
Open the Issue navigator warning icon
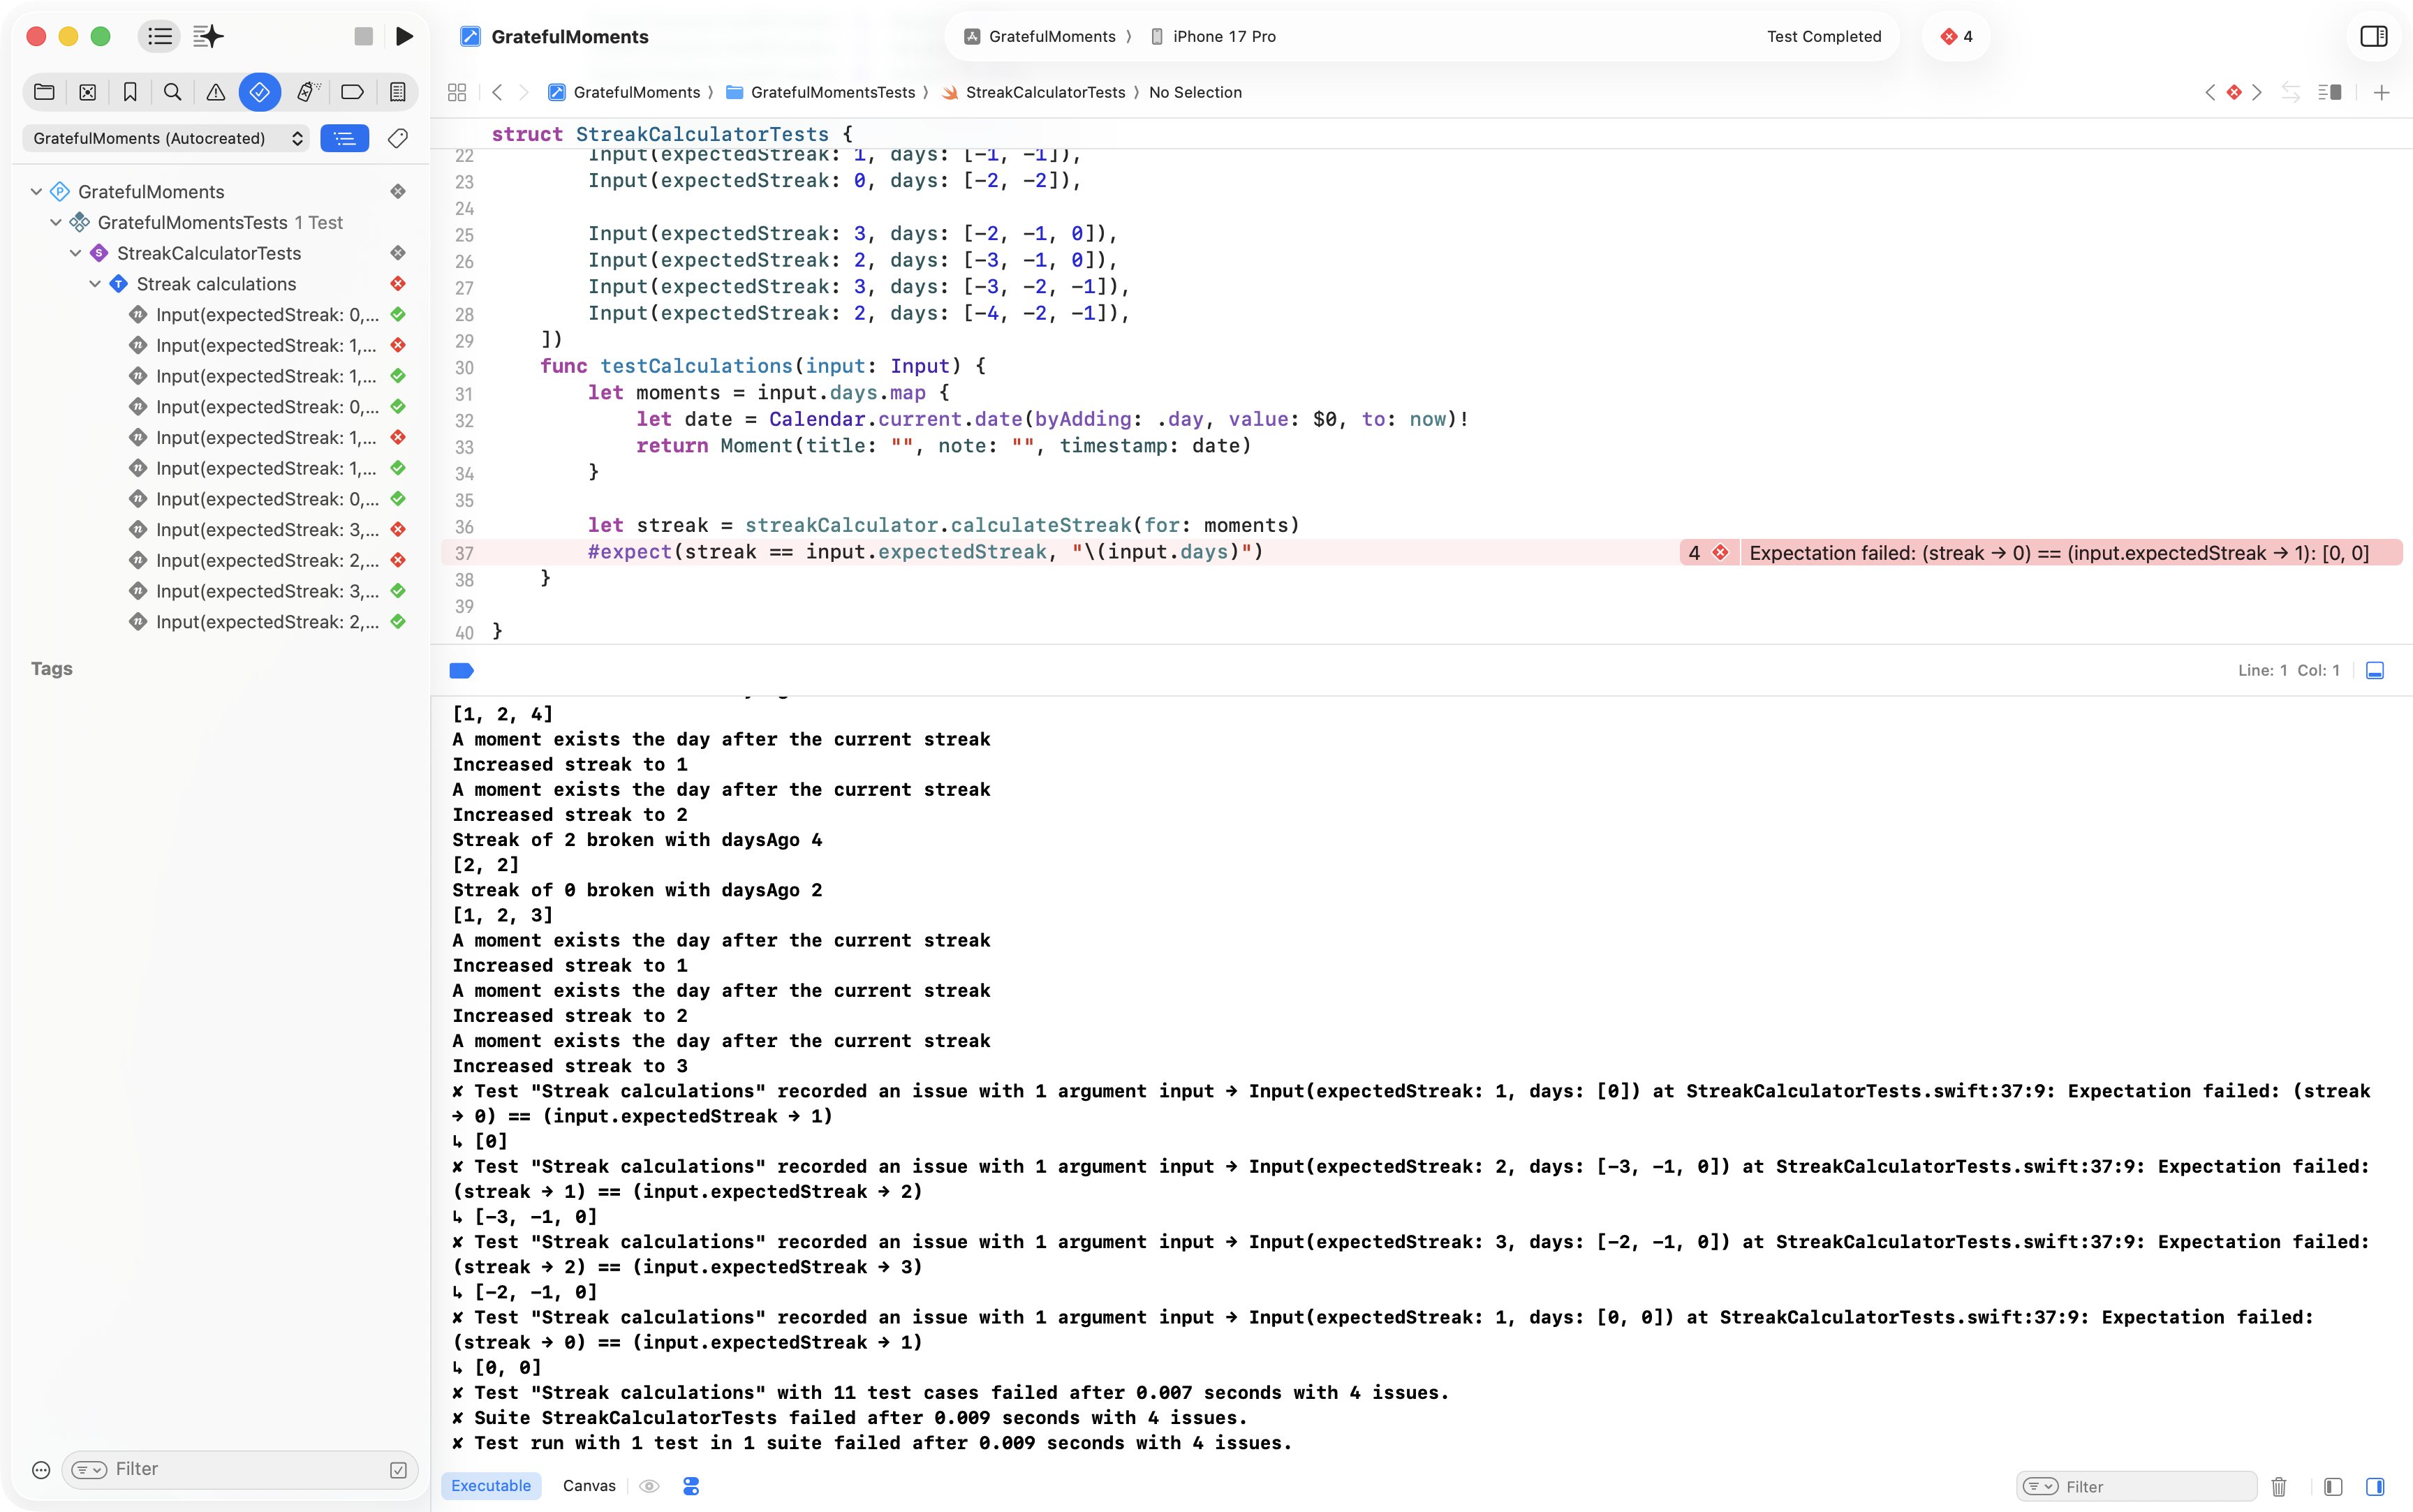(216, 92)
